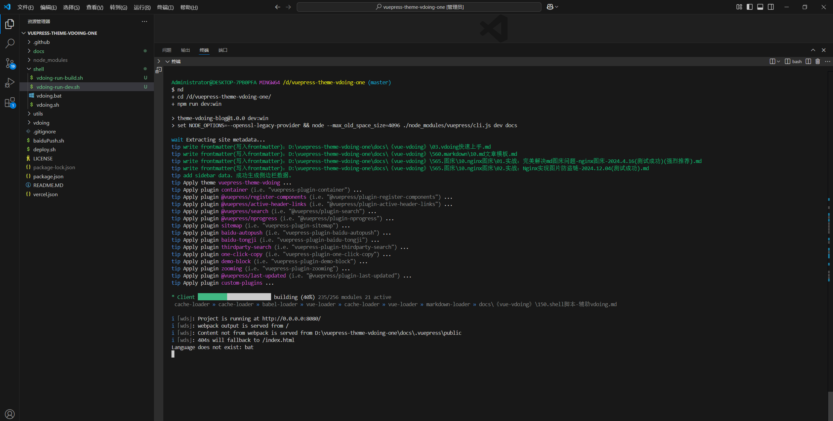Open the Explorer view in activity bar
Viewport: 833px width, 421px height.
click(x=10, y=24)
